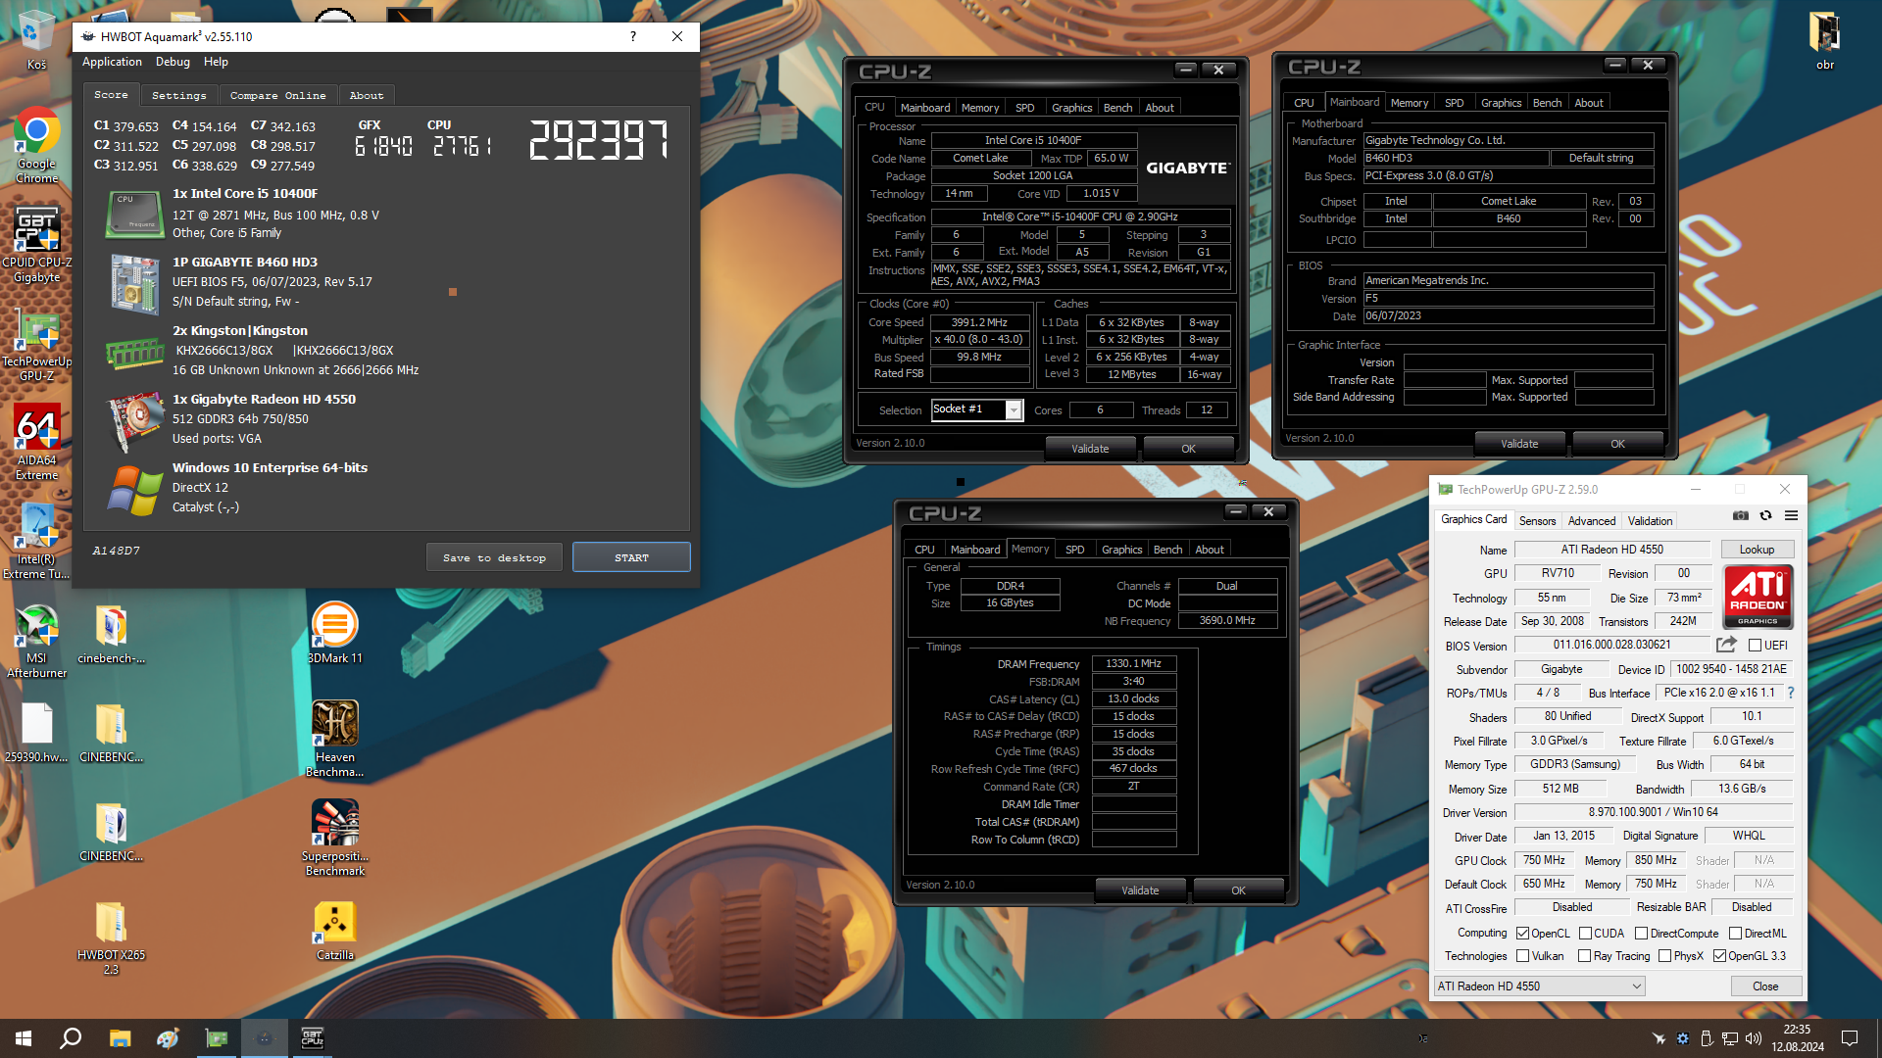Click the GPU-Z screenshot camera icon
Image resolution: width=1882 pixels, height=1058 pixels.
1740,515
